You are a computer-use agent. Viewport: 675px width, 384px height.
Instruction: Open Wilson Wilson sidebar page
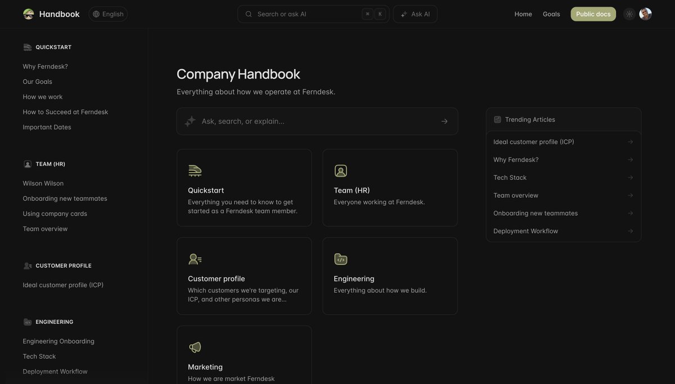click(43, 183)
